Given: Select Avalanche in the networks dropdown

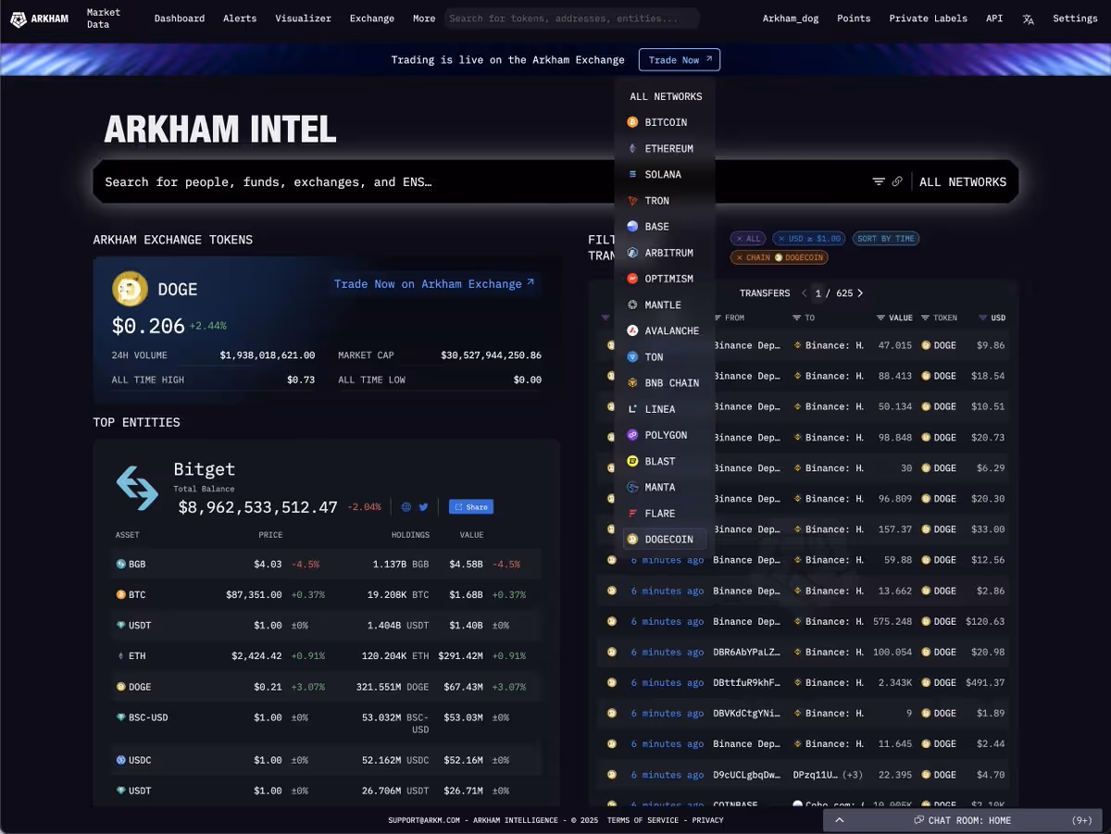Looking at the screenshot, I should point(665,330).
